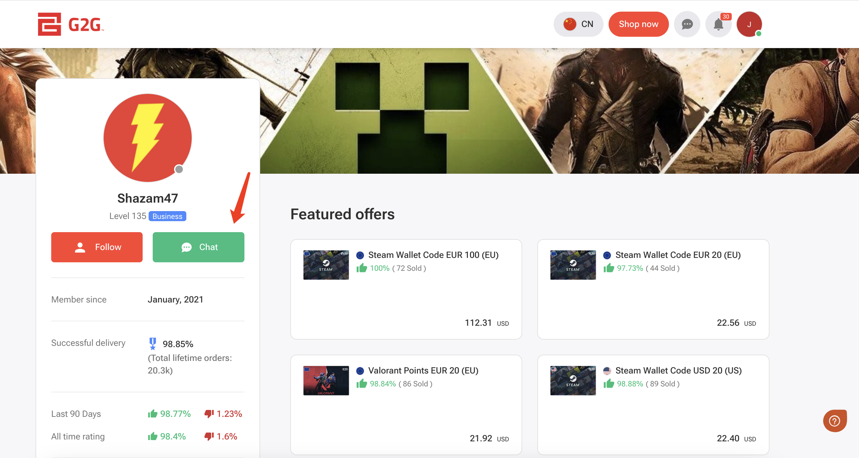Start a Chat with the seller
The width and height of the screenshot is (859, 458).
[x=198, y=247]
